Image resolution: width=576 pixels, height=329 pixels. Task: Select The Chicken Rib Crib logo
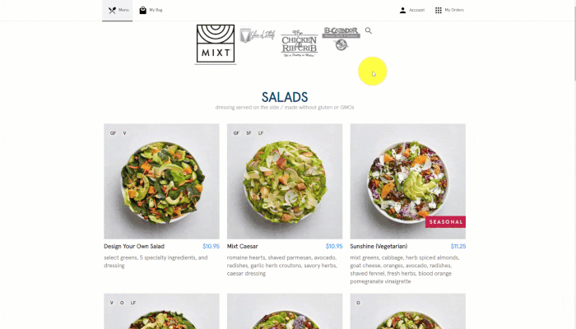299,44
